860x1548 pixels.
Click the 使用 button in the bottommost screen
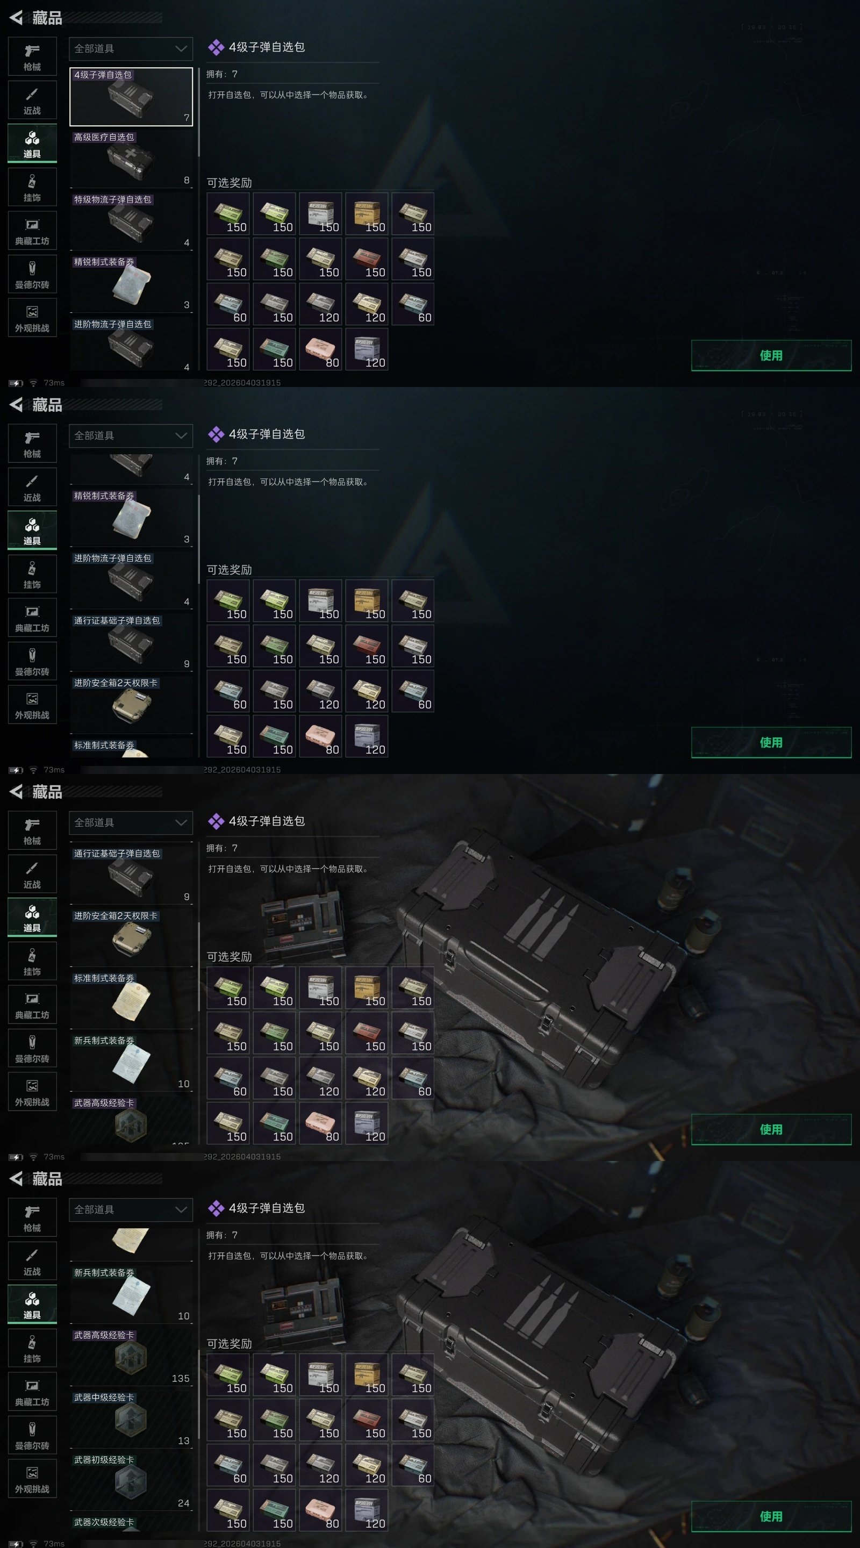[771, 1516]
